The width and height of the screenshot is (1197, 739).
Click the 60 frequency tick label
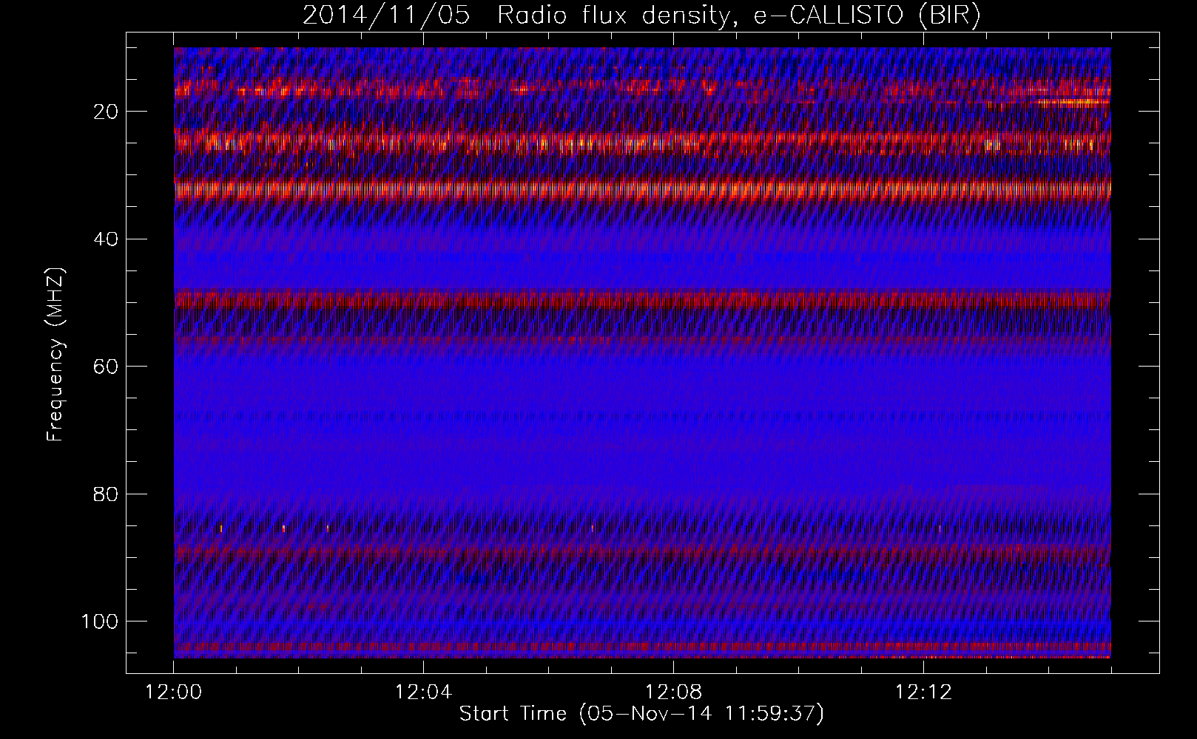(107, 366)
